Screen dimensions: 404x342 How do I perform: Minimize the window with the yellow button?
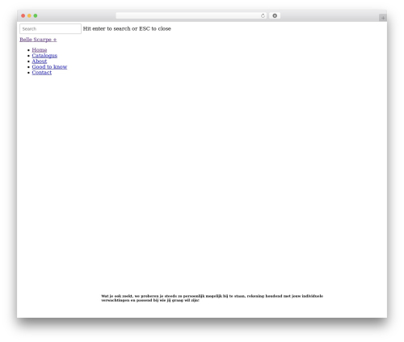(29, 15)
